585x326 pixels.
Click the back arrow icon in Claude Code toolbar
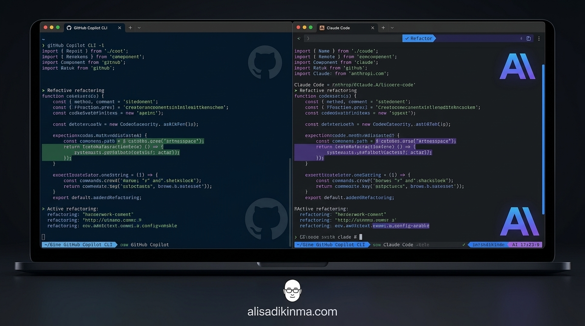click(x=298, y=38)
